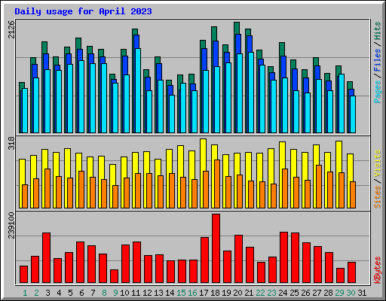Screen dimensions: 386x301
Task: Click day 14 on the x-axis
Action: tap(170, 293)
